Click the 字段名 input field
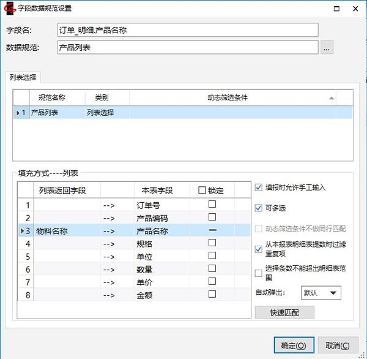 (188, 30)
